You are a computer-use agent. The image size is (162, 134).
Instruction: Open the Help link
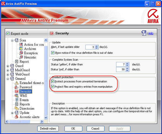pyautogui.click(x=150, y=33)
